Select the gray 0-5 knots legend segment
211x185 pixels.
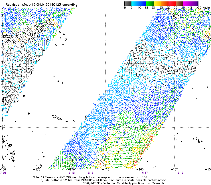(128, 3)
